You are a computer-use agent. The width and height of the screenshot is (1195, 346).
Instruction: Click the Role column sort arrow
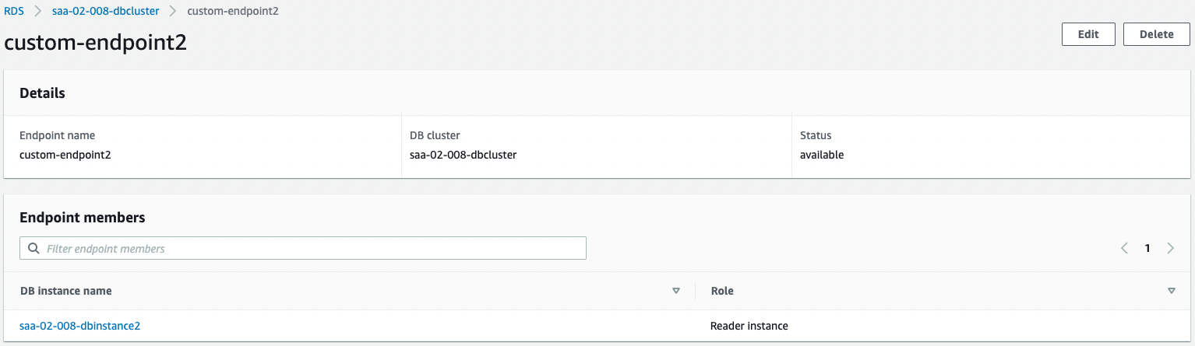click(x=1171, y=291)
